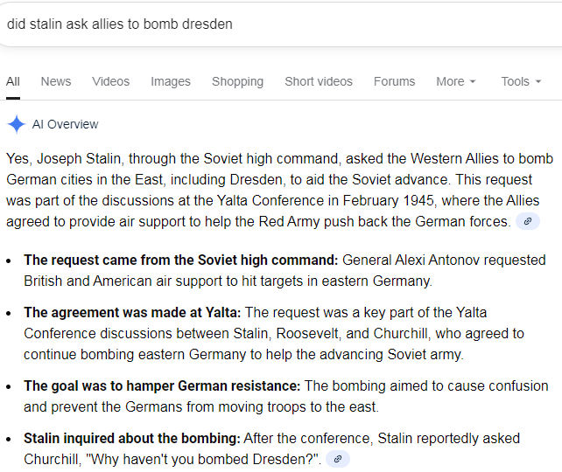Screen dimensions: 562x472
Task: Open the Tools dropdown
Action: (x=520, y=81)
